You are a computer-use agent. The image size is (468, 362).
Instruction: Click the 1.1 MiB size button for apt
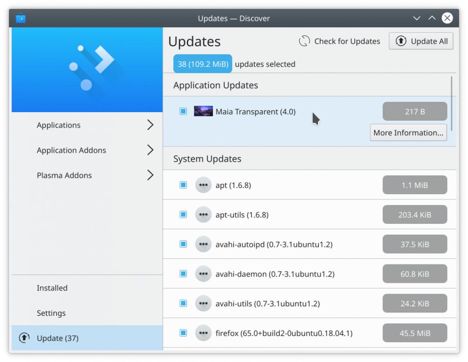coord(415,185)
